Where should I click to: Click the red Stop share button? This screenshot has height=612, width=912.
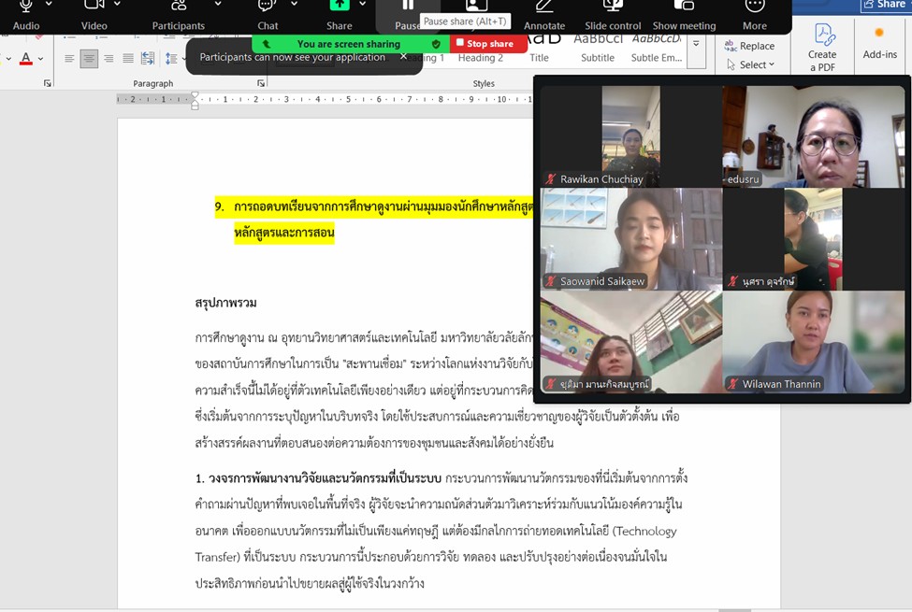485,44
